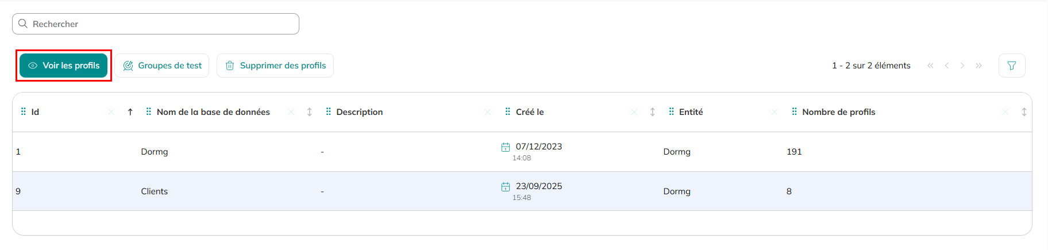Click Entité Dormg in Clients row
The height and width of the screenshot is (250, 1048).
(x=677, y=191)
